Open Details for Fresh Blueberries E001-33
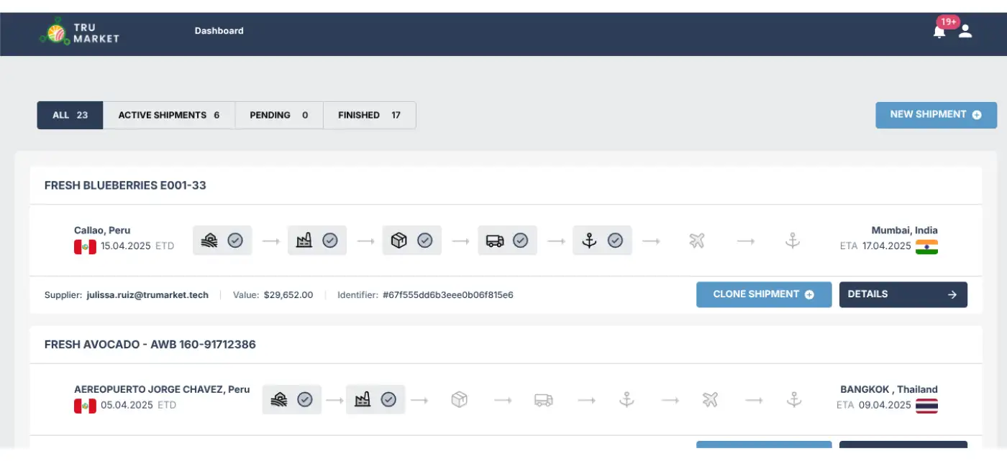Screen dimensions: 1007x461 [903, 294]
